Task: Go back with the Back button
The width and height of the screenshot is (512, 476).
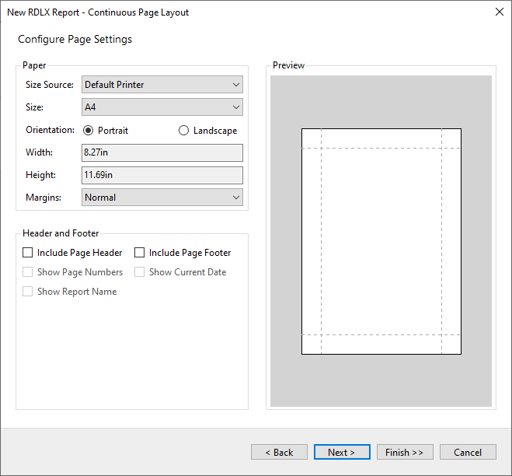Action: [x=279, y=452]
